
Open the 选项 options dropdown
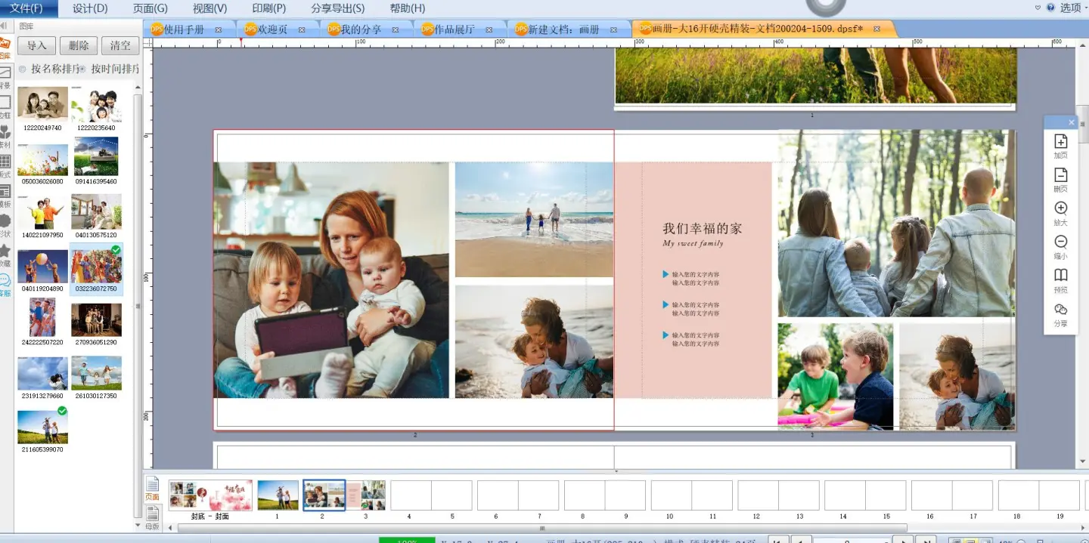pyautogui.click(x=1073, y=8)
